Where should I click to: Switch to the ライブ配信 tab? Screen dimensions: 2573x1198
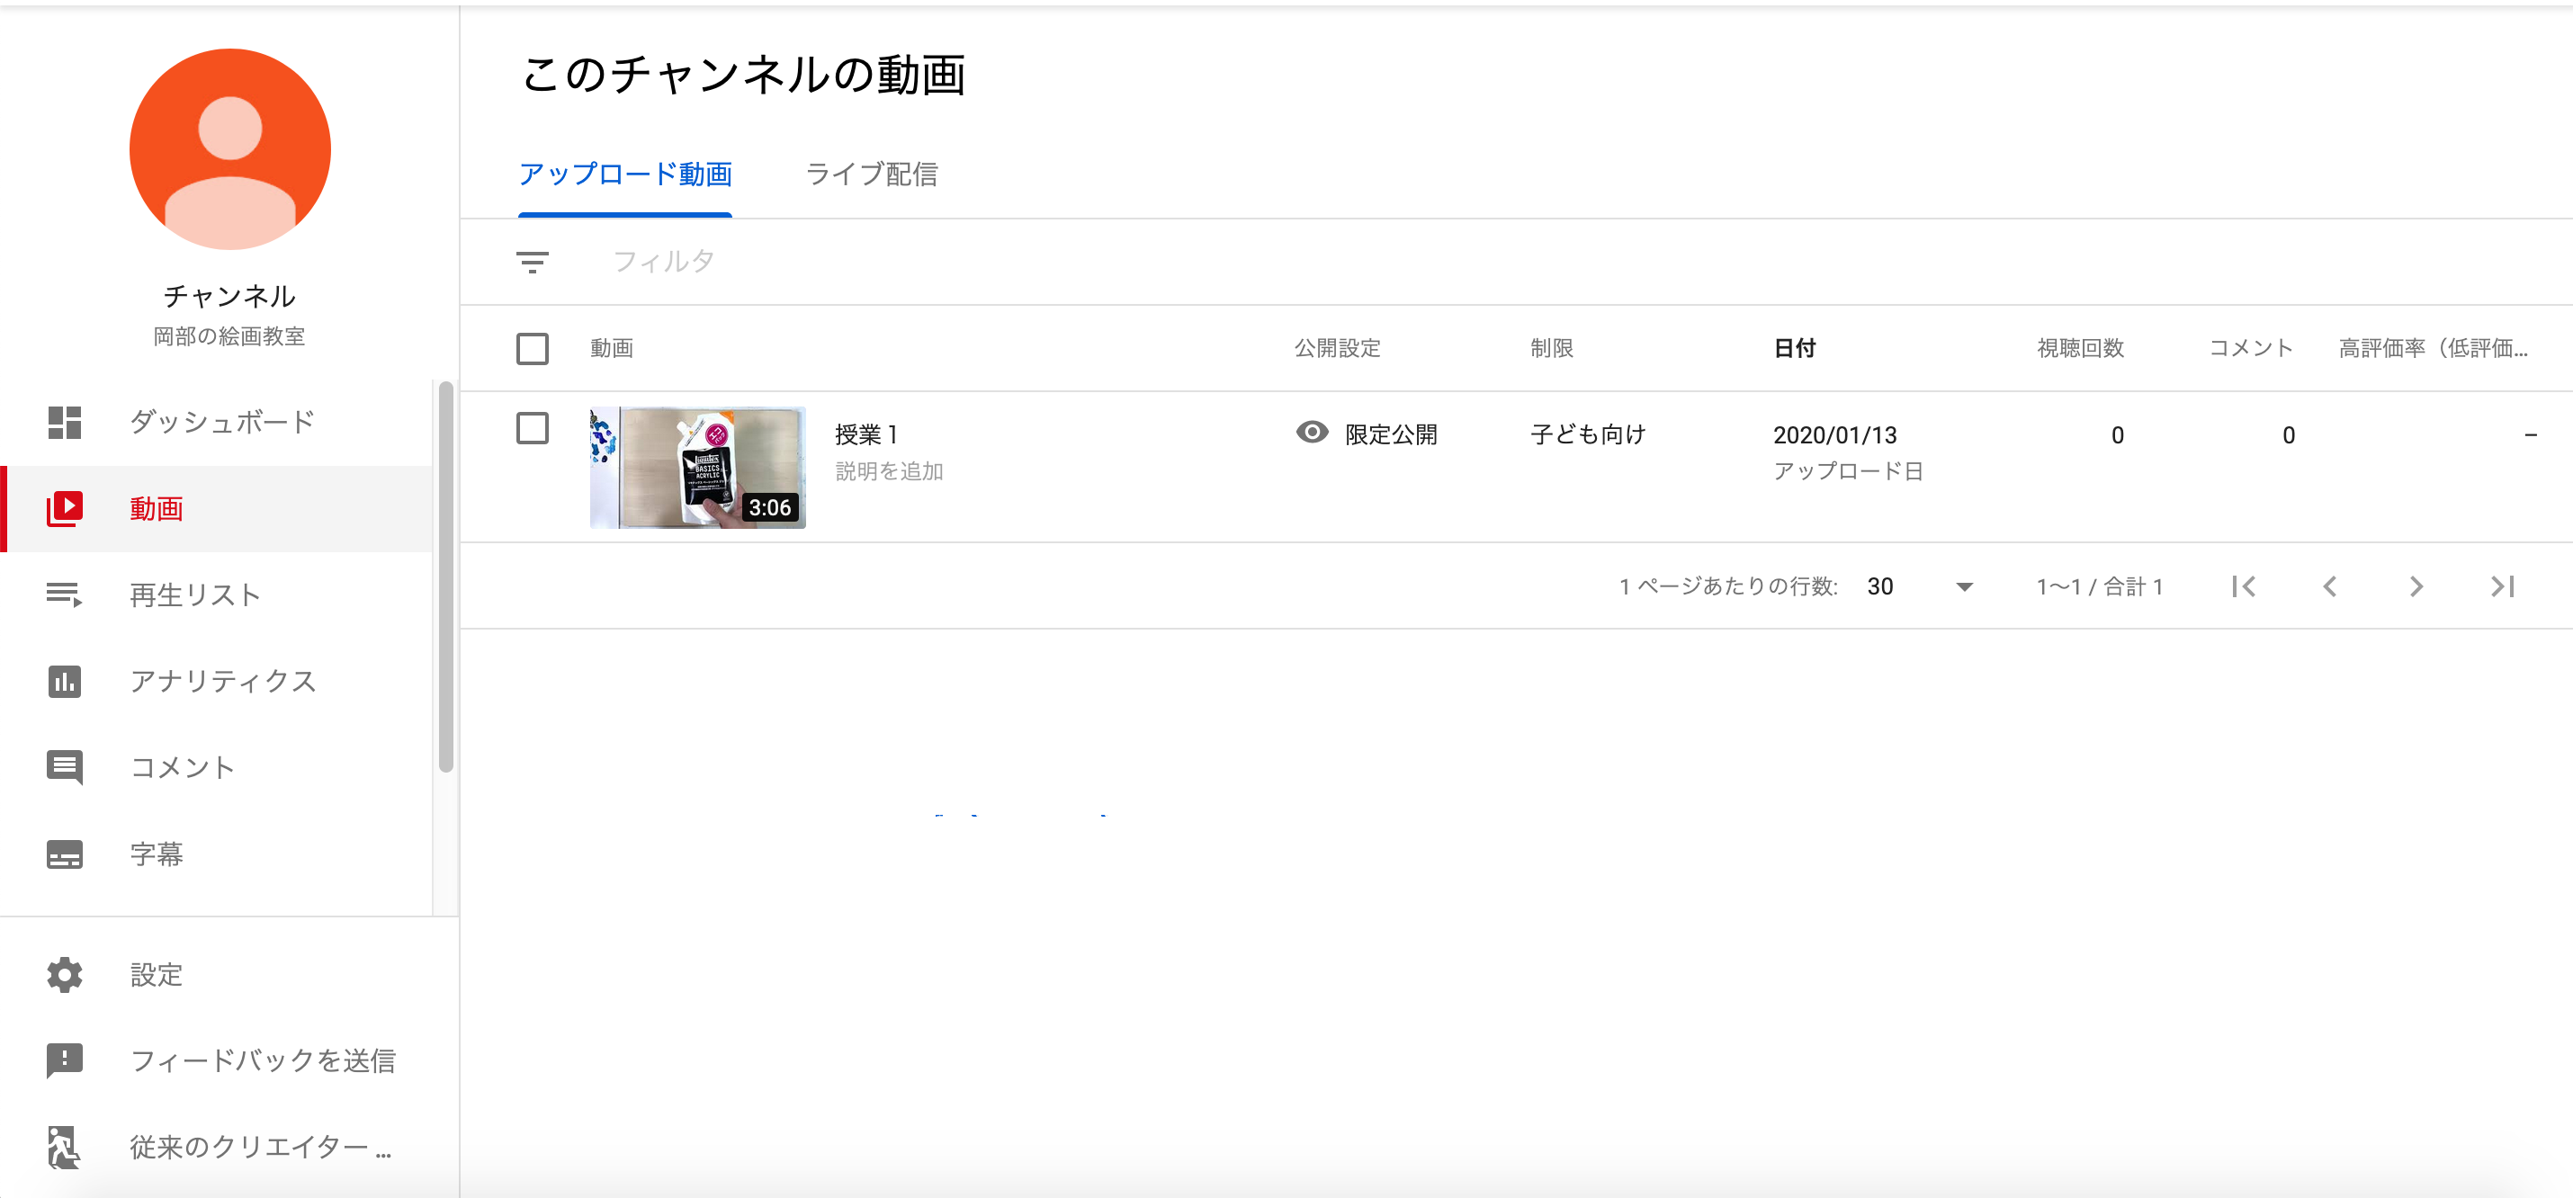[871, 174]
